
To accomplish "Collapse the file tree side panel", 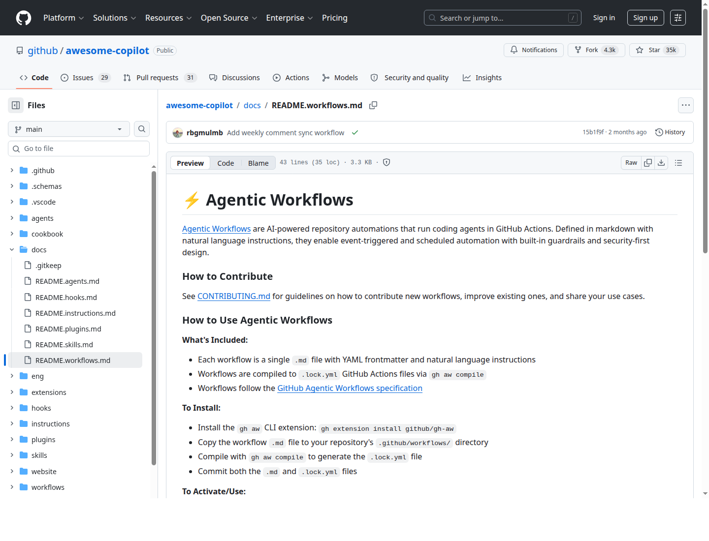I will point(16,105).
